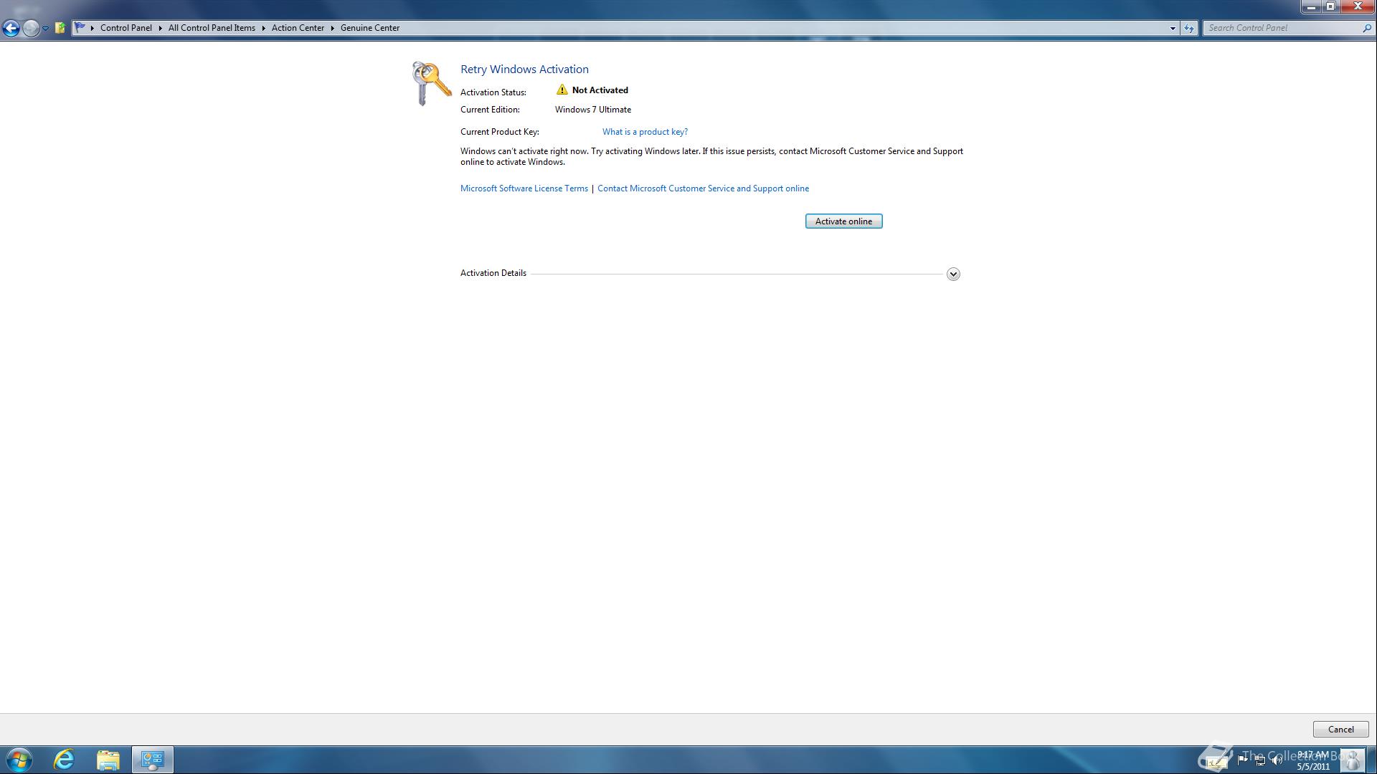Close the Genuine Center window

[1357, 6]
